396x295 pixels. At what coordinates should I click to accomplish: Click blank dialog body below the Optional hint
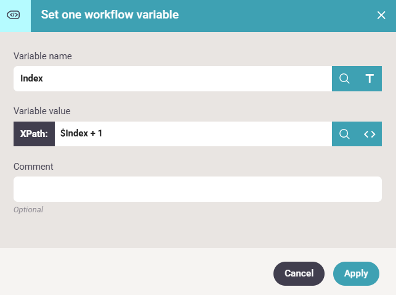pos(197,231)
